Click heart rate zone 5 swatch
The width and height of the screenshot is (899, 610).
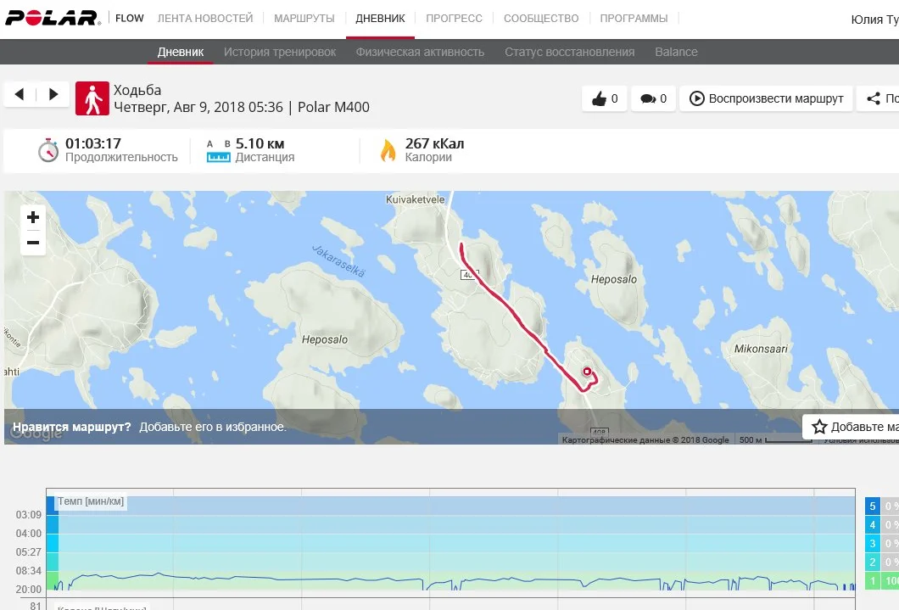point(872,506)
